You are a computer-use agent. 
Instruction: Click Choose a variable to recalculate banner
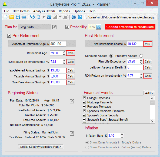(x=130, y=27)
